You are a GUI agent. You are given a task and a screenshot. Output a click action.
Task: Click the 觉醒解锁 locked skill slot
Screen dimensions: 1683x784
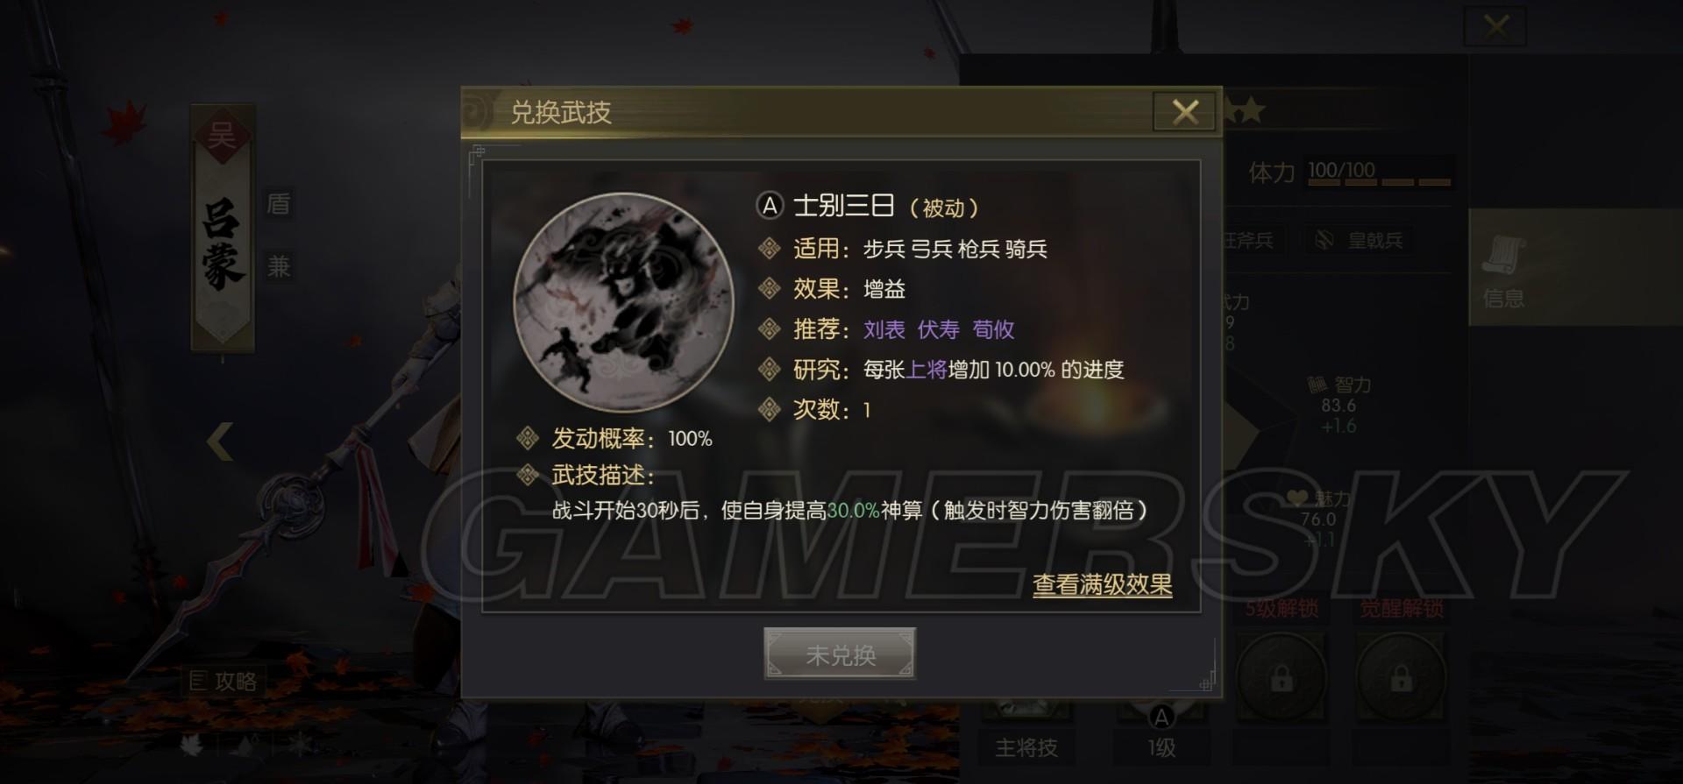(x=1401, y=676)
